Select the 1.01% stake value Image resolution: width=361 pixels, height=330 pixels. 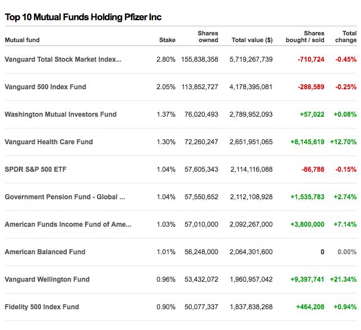pyautogui.click(x=166, y=252)
